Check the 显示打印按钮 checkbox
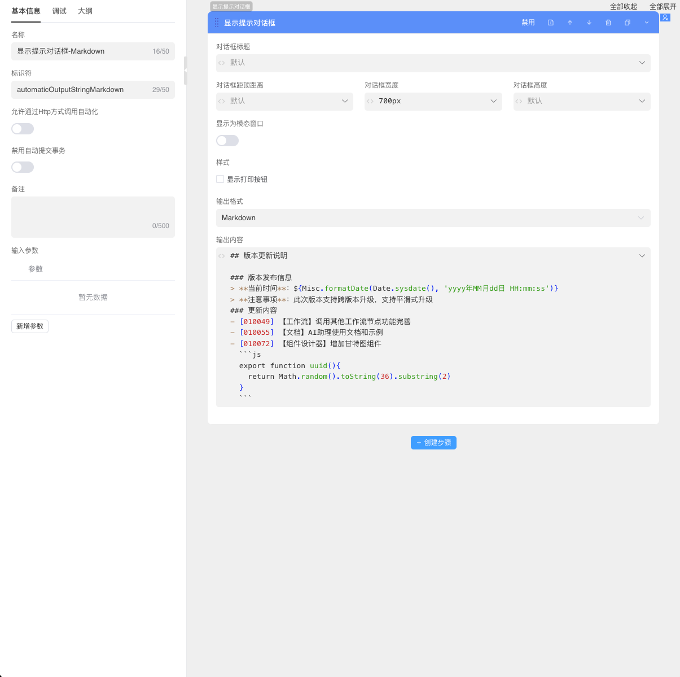680x677 pixels. (x=220, y=179)
